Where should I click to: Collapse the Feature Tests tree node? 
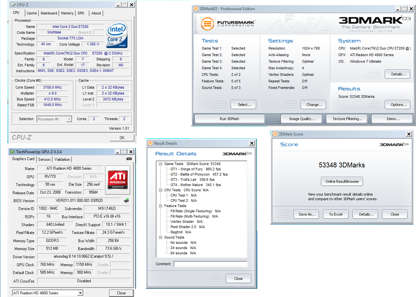161,206
